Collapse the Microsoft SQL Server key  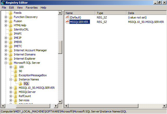coord(6,63)
